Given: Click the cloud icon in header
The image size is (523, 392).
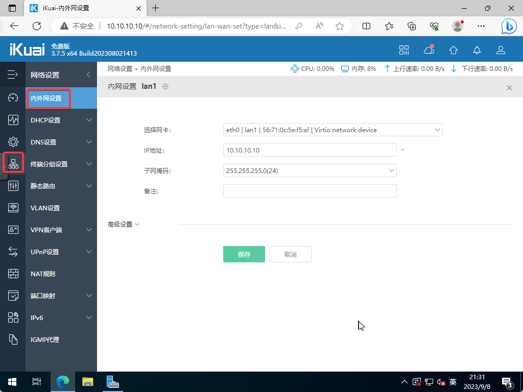Looking at the screenshot, I should (429, 50).
